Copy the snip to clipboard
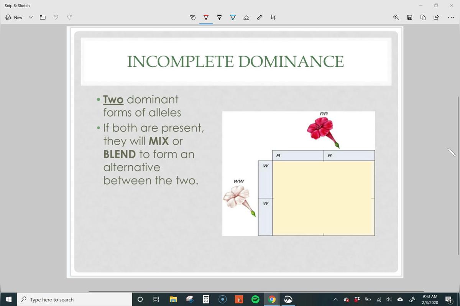The height and width of the screenshot is (306, 460). pos(423,18)
